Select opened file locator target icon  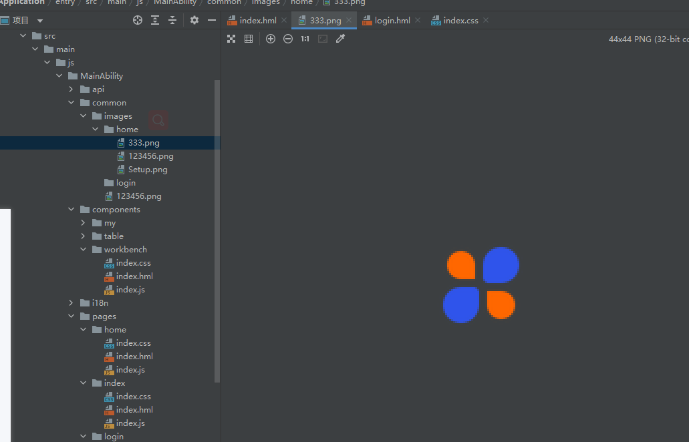(138, 20)
